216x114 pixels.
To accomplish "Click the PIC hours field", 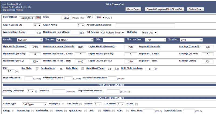I will click(10, 71).
